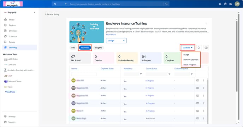Screen dimensions: 243x127
Task: Choose Reset Progress from Actions menu
Action: click(x=190, y=65)
